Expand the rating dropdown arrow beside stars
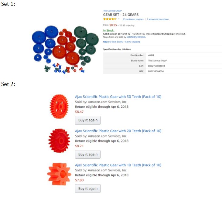 [x=119, y=19]
